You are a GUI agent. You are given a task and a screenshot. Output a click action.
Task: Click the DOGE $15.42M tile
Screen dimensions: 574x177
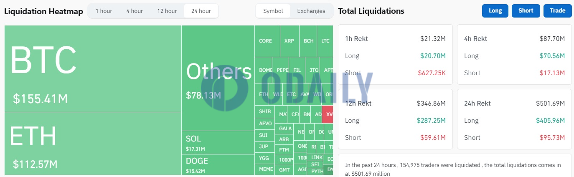click(218, 165)
